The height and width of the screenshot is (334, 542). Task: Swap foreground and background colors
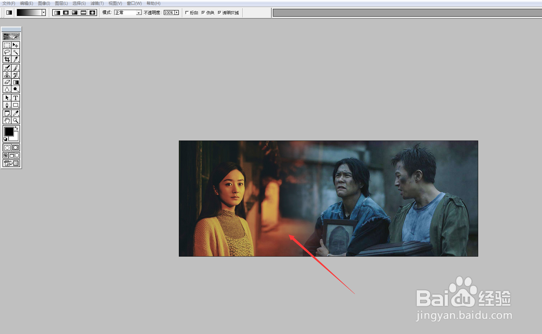coord(16,128)
